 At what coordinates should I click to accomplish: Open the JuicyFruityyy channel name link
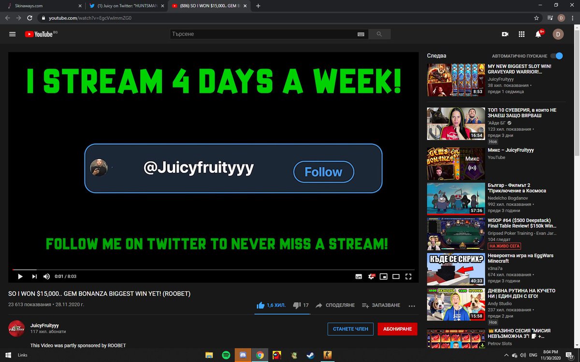[x=44, y=325]
